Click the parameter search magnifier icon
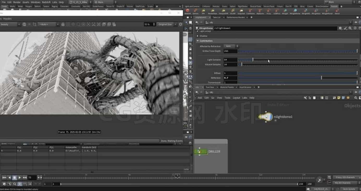 click(x=350, y=28)
